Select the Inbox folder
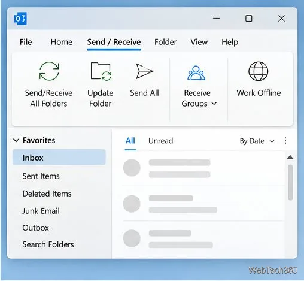Viewport: 304px width, 281px height. click(x=59, y=158)
